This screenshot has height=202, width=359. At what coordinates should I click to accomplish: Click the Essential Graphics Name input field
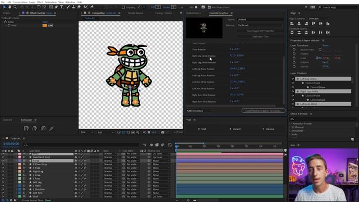pyautogui.click(x=260, y=20)
